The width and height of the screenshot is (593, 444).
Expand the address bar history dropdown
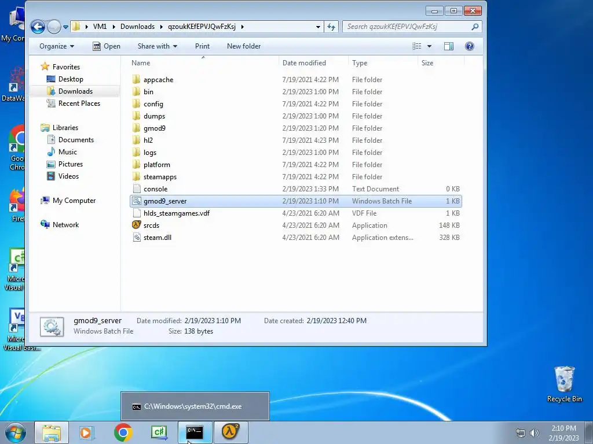point(318,27)
